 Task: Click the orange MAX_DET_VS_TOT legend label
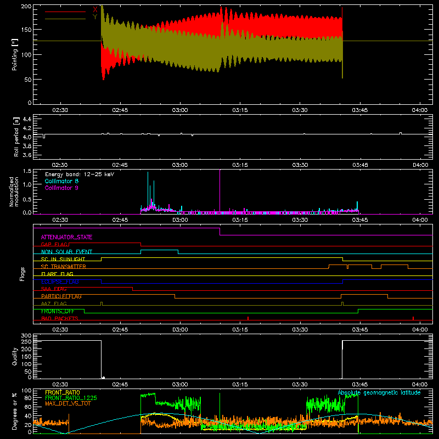(68, 403)
